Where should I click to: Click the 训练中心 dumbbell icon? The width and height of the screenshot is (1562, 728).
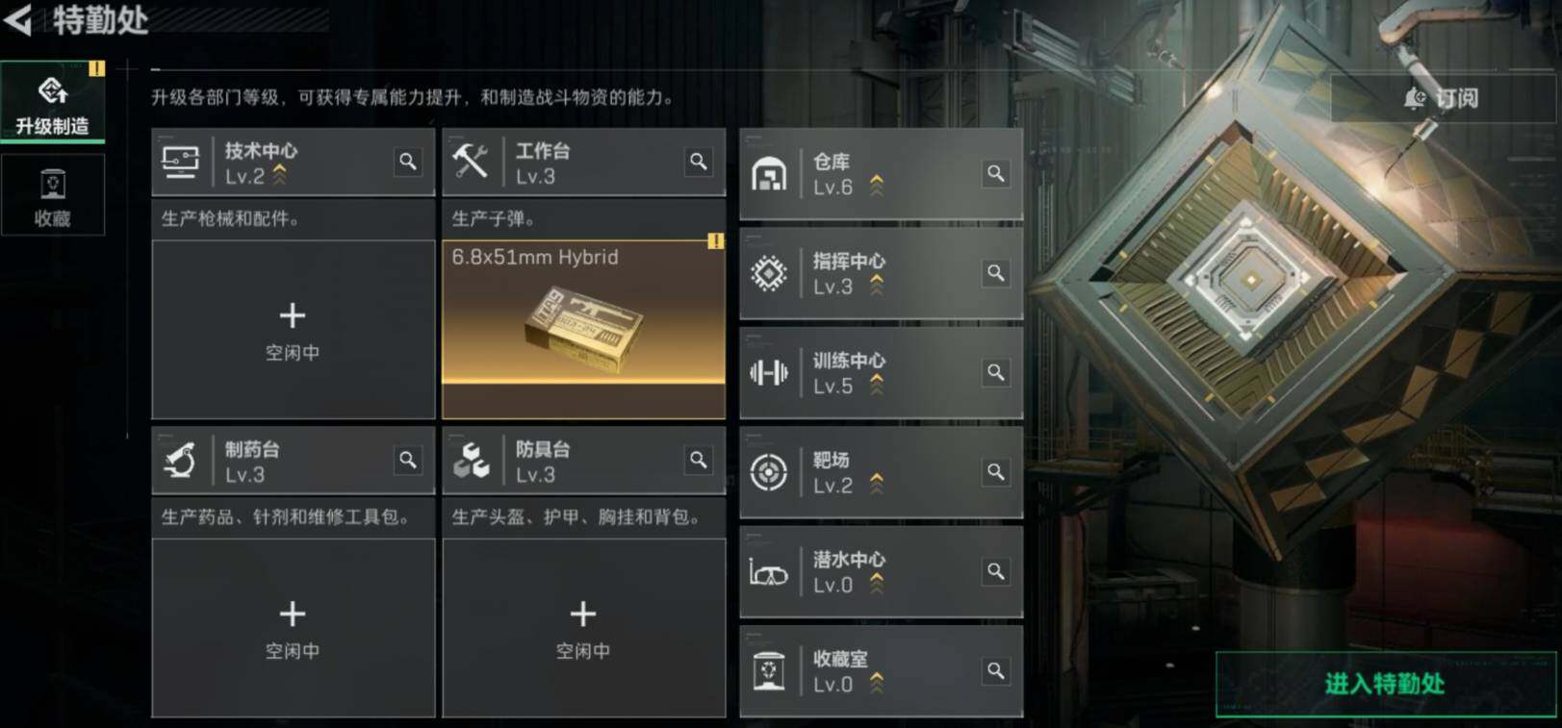point(768,372)
